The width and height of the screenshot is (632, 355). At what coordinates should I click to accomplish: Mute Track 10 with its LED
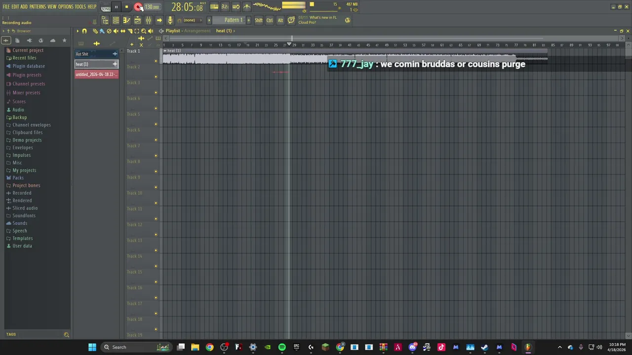(156, 203)
